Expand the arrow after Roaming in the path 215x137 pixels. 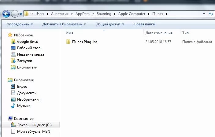point(115,14)
